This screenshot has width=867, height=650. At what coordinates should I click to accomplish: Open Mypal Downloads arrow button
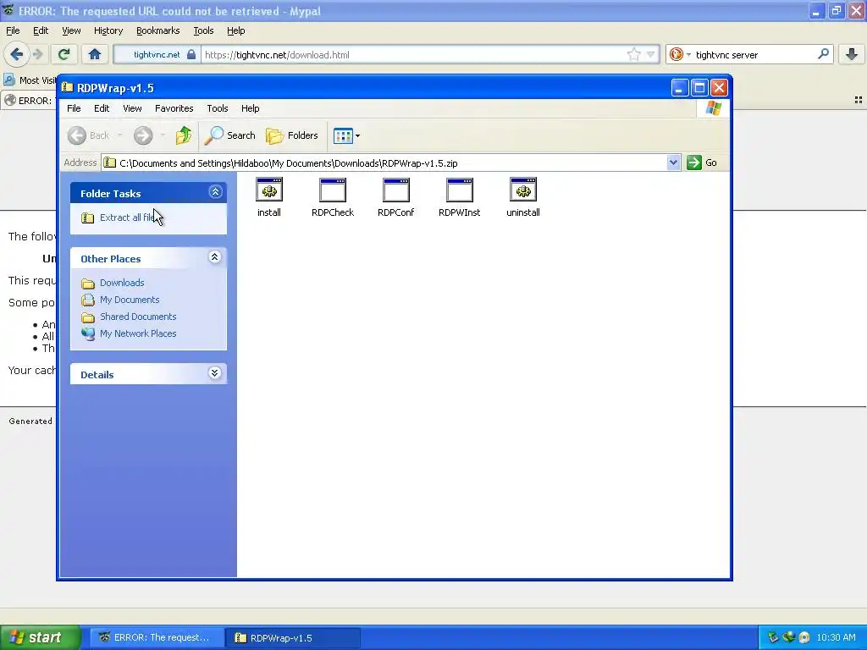click(x=852, y=54)
